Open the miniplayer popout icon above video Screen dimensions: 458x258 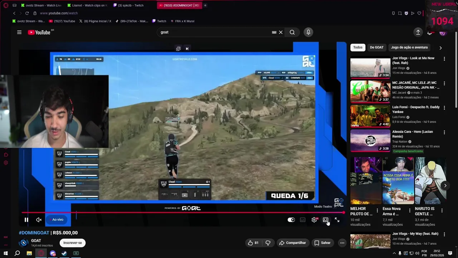(x=178, y=49)
